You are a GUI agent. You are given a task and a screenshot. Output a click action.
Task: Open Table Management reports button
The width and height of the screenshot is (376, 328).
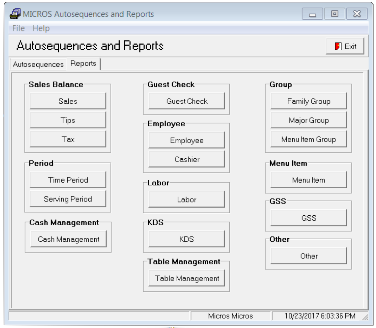187,278
